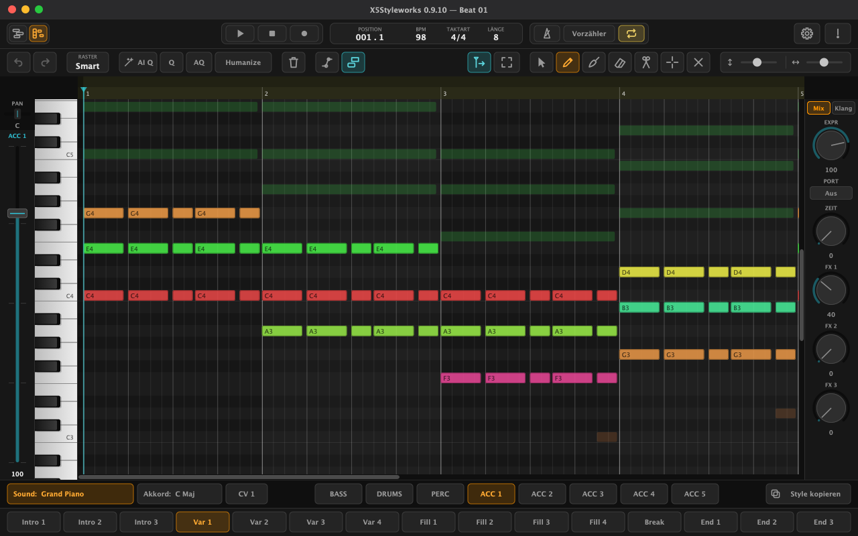The width and height of the screenshot is (858, 536).
Task: Open the Taktart 4/4 time signature field
Action: click(x=458, y=34)
